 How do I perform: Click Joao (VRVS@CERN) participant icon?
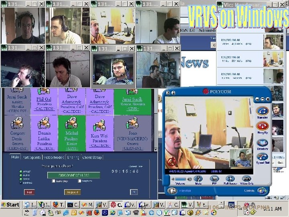132,123
